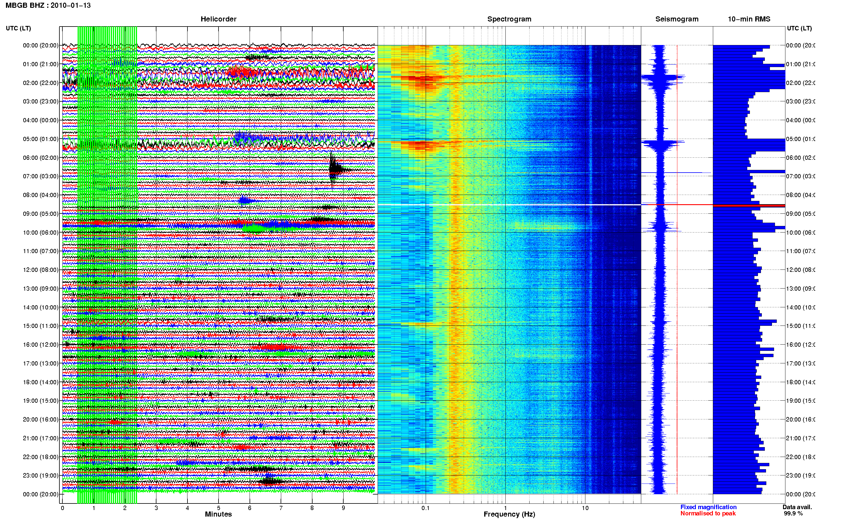The height and width of the screenshot is (530, 849).
Task: Select the "08:00 (04:00)" helicorder time label
Action: point(41,195)
